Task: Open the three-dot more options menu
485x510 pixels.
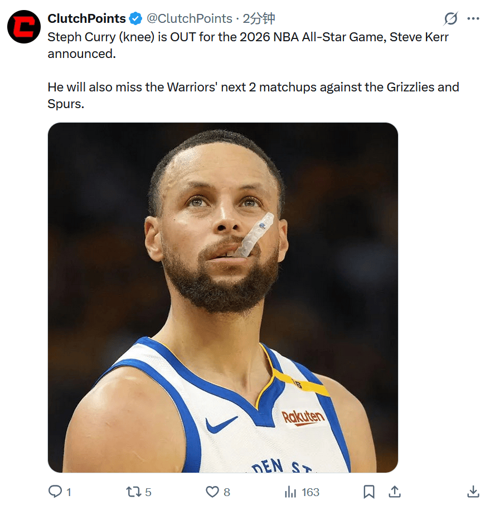Action: point(473,19)
